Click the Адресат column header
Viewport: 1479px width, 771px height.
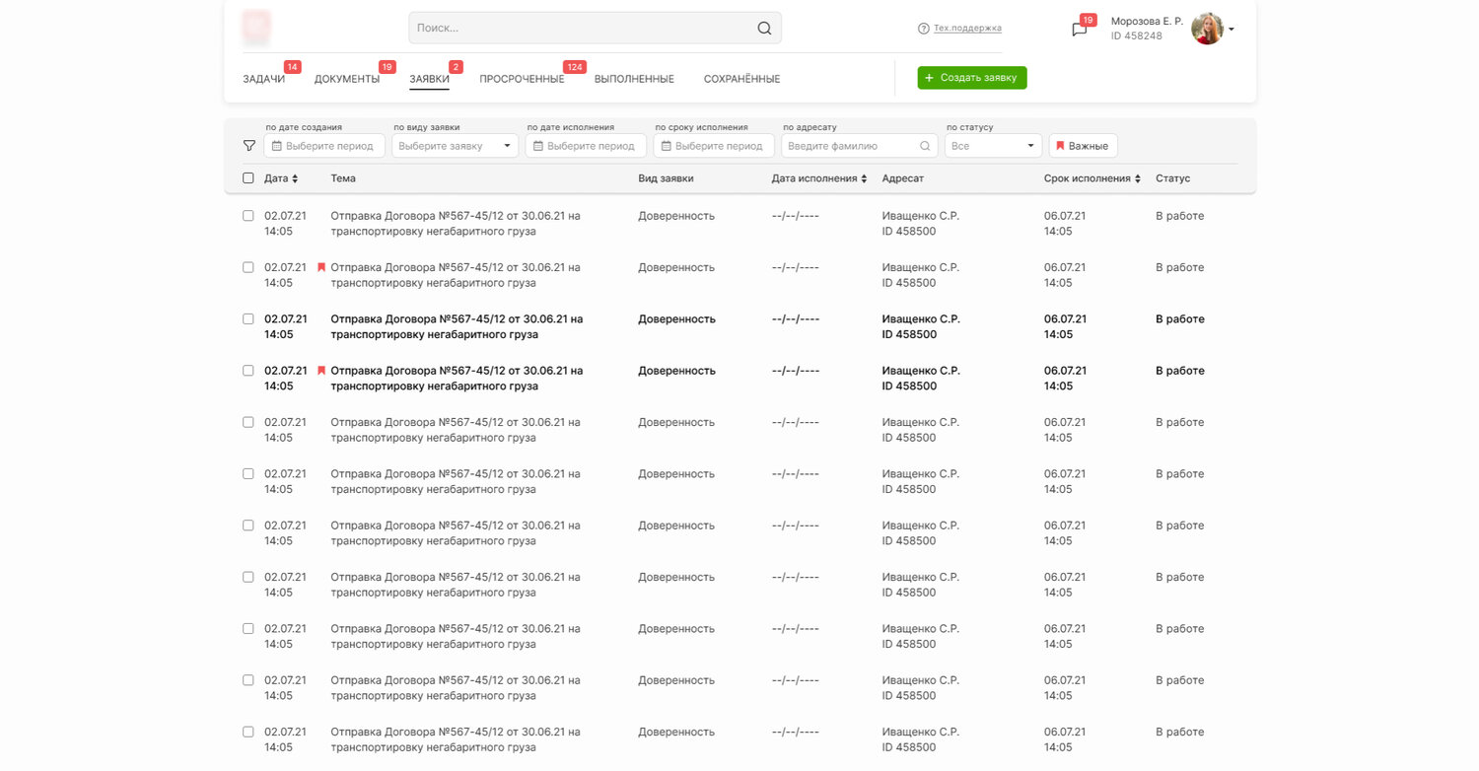click(x=903, y=178)
